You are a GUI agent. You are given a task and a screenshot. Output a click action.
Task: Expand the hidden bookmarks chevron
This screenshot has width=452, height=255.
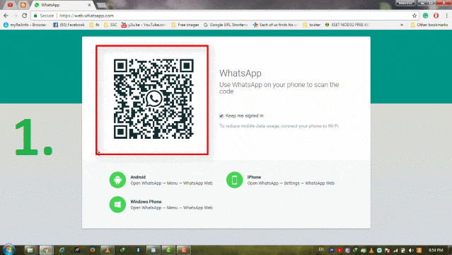pyautogui.click(x=402, y=25)
